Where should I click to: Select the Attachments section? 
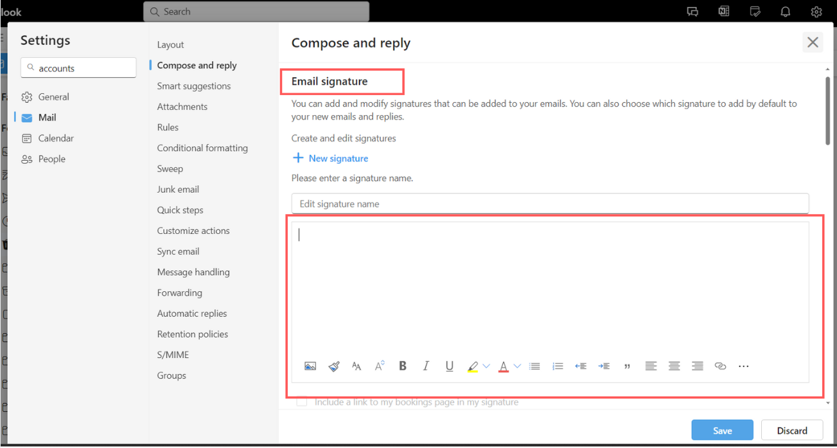click(182, 107)
